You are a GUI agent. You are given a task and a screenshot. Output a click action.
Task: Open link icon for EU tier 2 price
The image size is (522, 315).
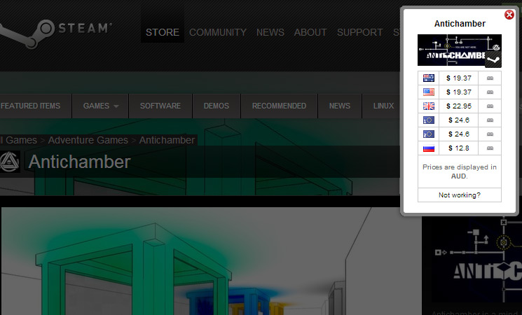point(490,134)
